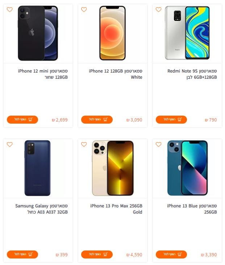Open iPhone 12 mini product image
Screen dimensions: 225x265
tap(38, 33)
